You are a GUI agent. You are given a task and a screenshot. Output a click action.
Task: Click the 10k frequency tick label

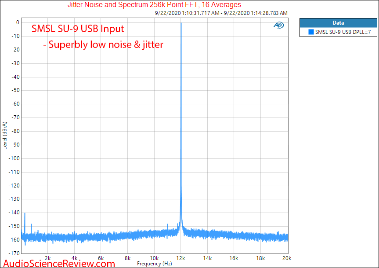154,258
